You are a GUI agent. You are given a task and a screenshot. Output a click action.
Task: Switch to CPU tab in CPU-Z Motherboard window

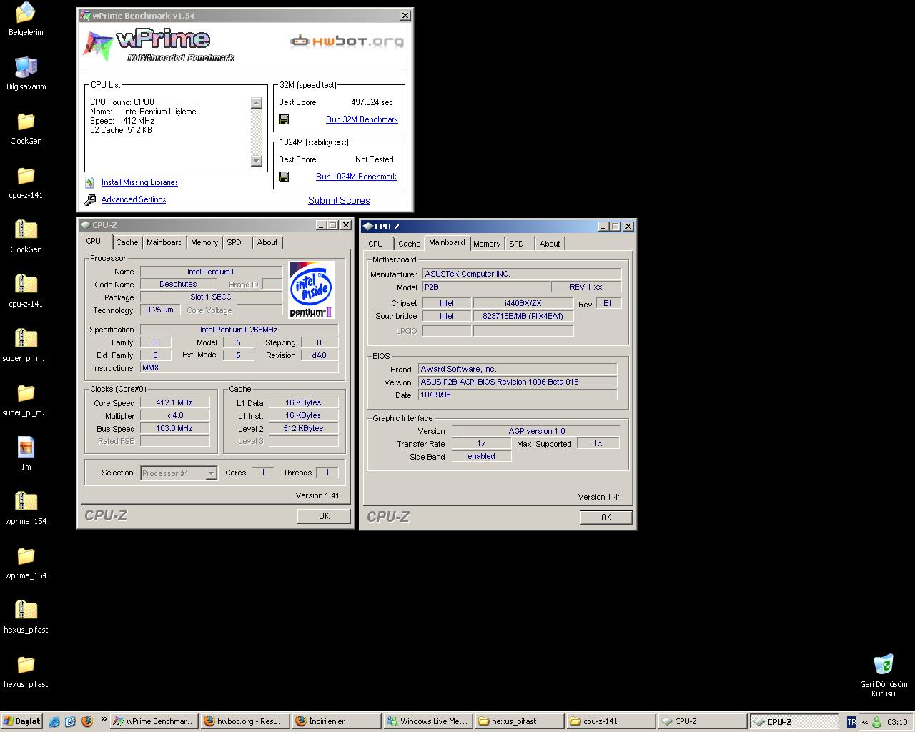375,244
